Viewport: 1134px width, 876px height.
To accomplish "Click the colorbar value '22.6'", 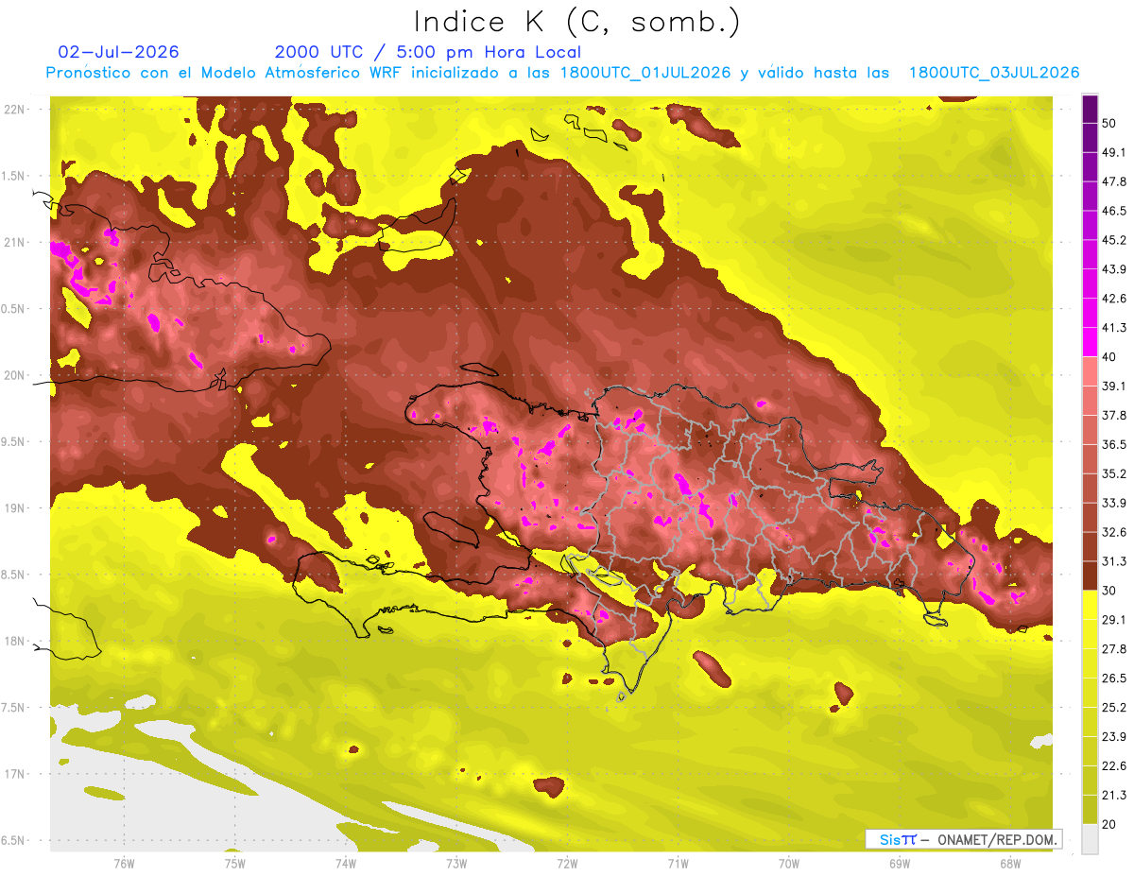I will [x=1113, y=765].
